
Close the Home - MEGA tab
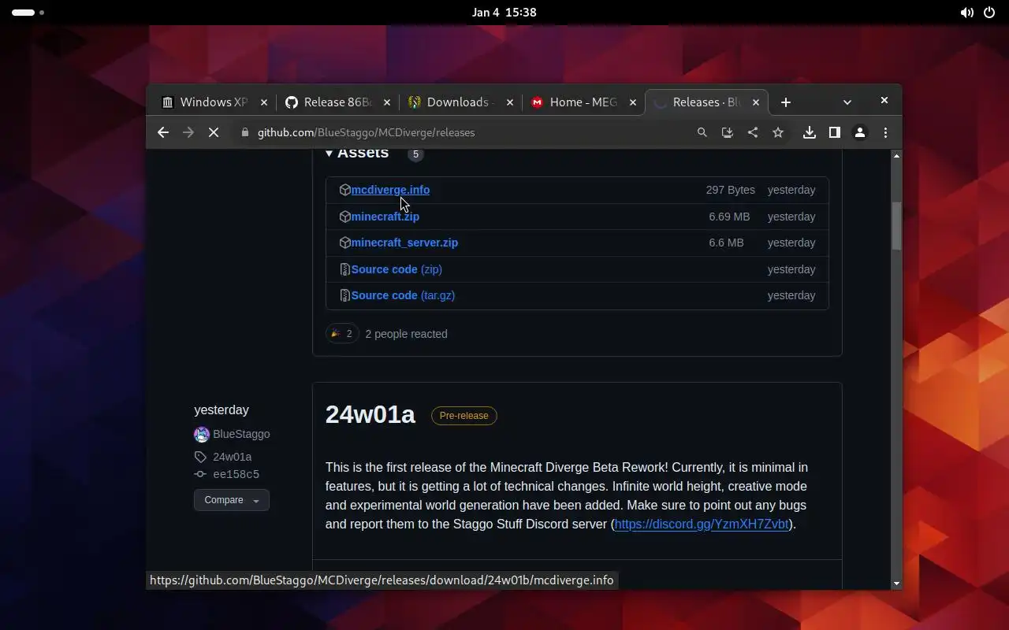[632, 102]
